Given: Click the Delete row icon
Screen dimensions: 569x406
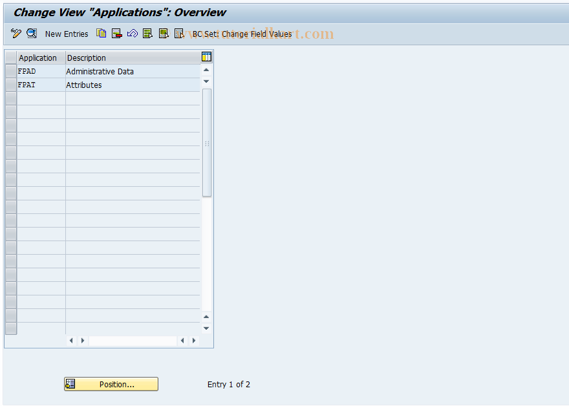Looking at the screenshot, I should [117, 34].
